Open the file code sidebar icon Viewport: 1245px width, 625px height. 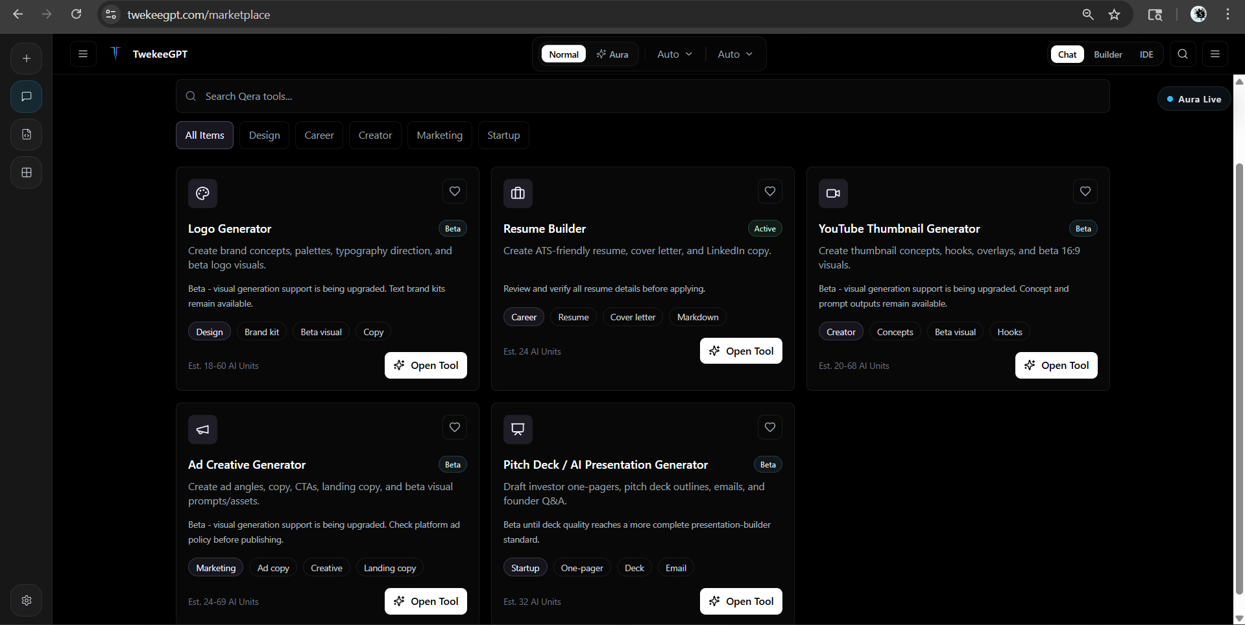click(x=27, y=134)
